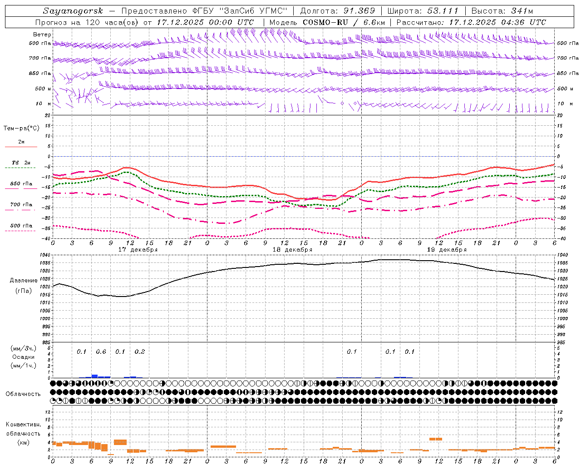Click the 'Td 2м' dew point legend entry
Screen dimensions: 581x465
point(21,163)
